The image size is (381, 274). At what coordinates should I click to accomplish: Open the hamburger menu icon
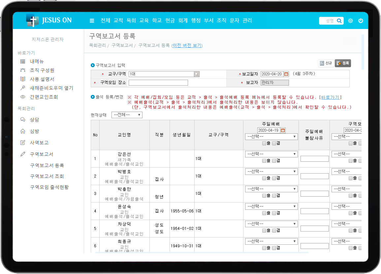[92, 20]
